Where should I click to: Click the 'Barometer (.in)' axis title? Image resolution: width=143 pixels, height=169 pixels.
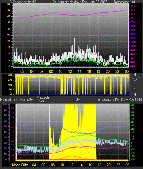[124, 2]
